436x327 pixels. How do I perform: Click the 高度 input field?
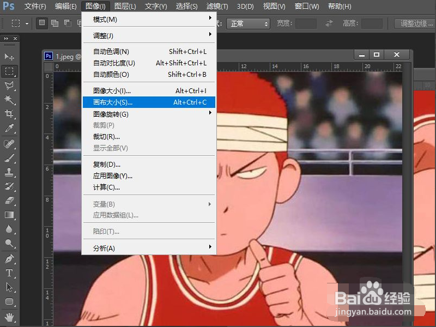pyautogui.click(x=372, y=23)
